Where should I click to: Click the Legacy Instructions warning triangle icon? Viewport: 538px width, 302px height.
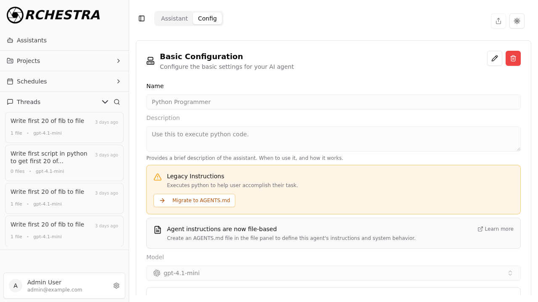(158, 177)
